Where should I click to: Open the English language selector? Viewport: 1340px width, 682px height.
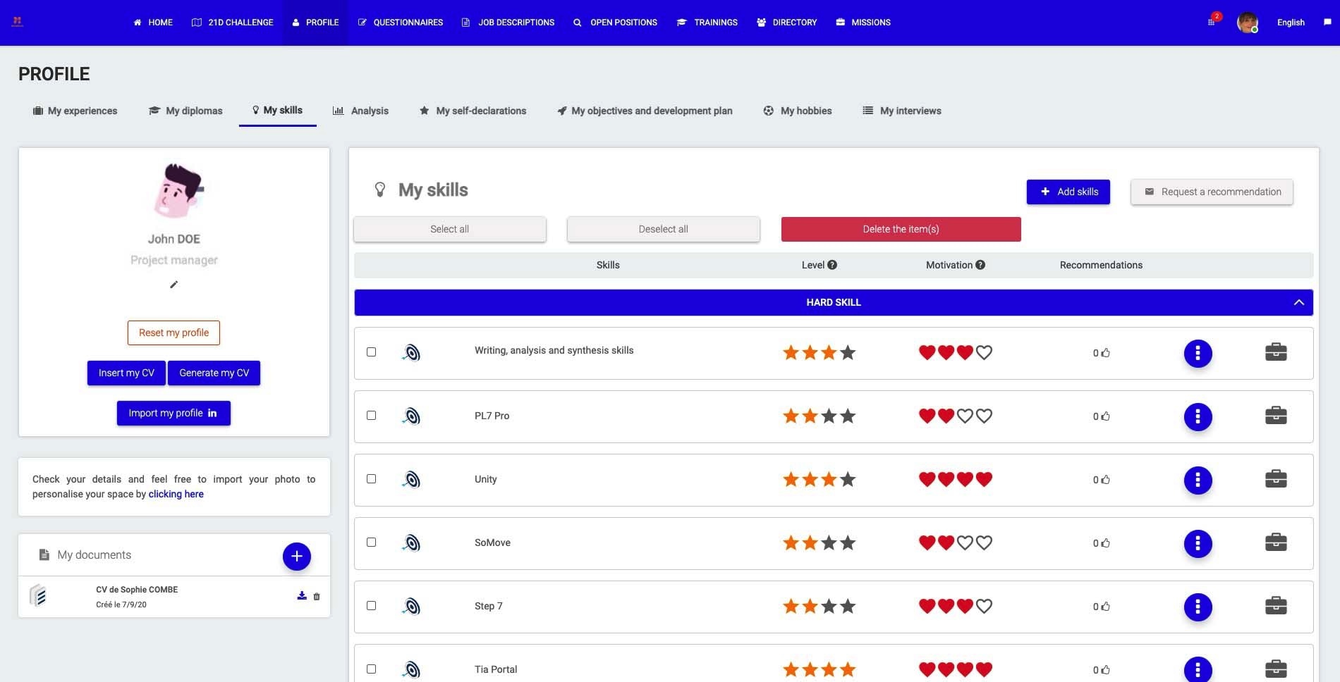(1290, 22)
